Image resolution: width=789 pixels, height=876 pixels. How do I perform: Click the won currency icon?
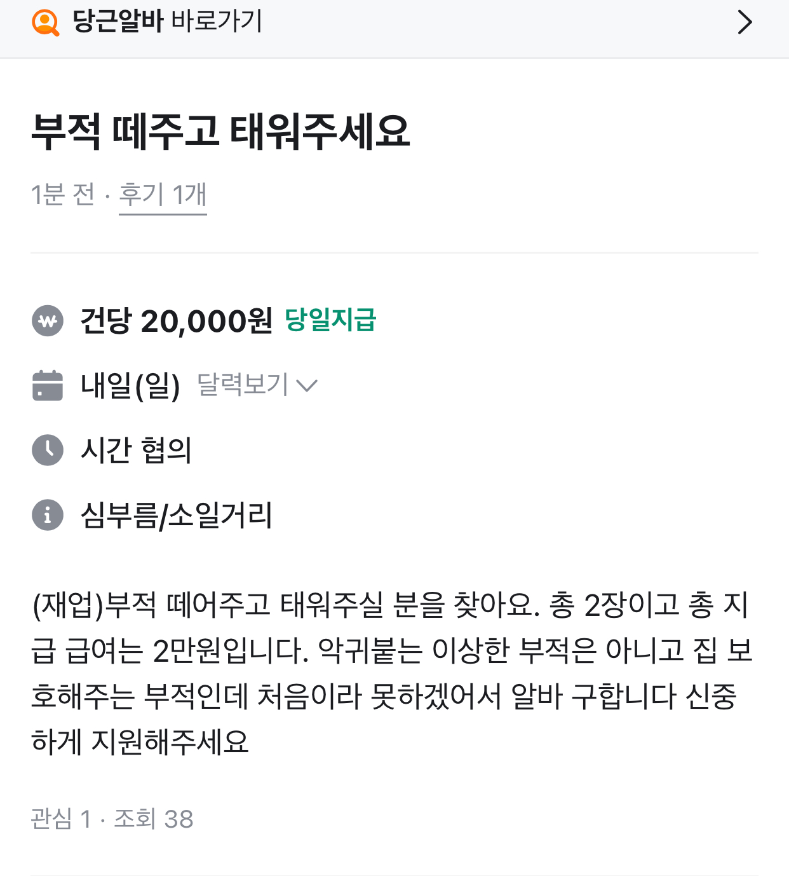point(48,321)
